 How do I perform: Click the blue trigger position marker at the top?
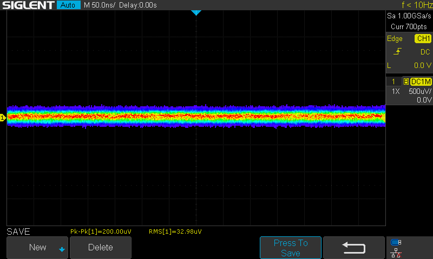pyautogui.click(x=196, y=12)
